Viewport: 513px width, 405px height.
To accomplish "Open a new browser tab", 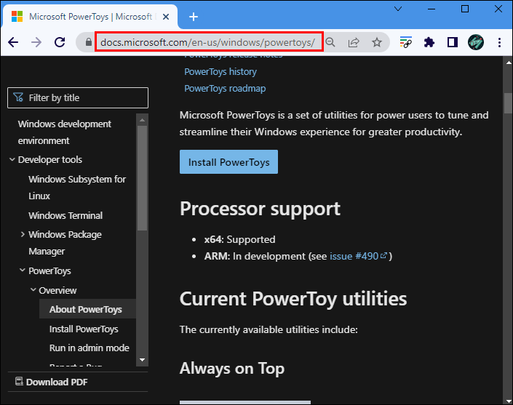I will [194, 17].
